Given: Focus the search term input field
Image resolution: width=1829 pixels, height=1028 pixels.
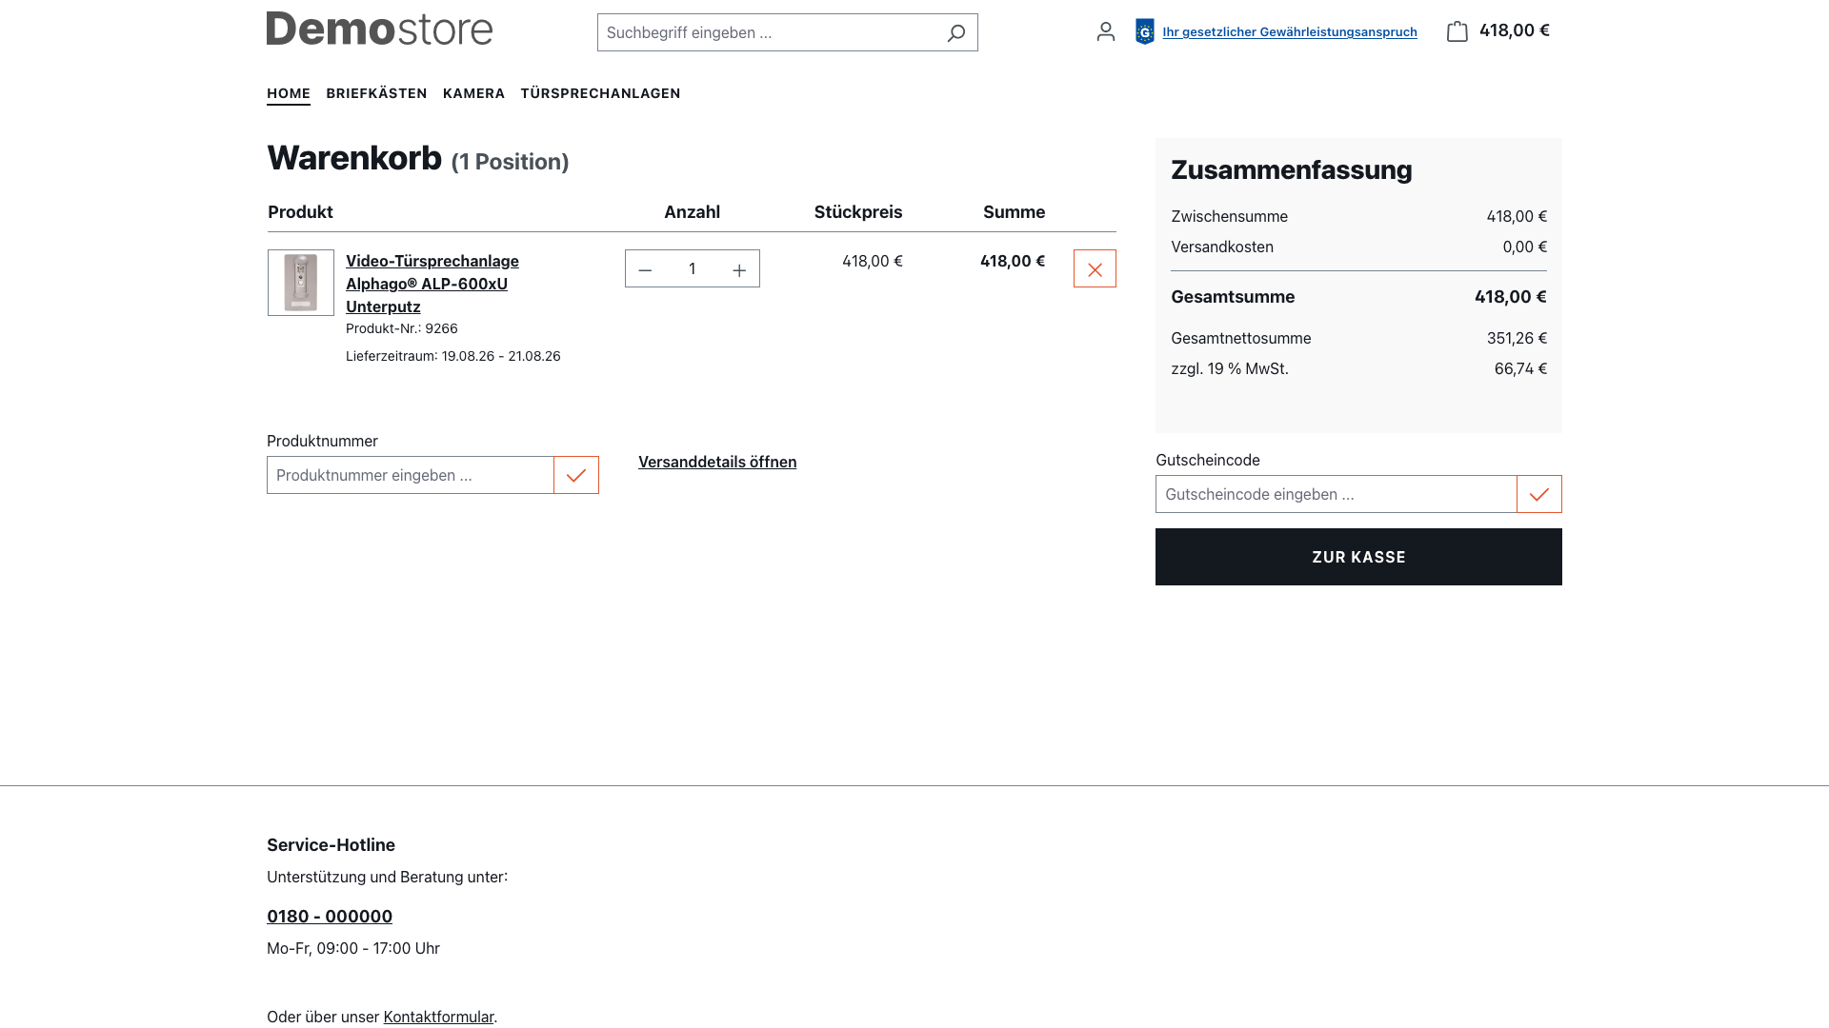Looking at the screenshot, I should (768, 32).
